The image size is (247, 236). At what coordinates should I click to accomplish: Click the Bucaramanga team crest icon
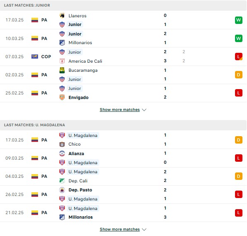pos(62,70)
